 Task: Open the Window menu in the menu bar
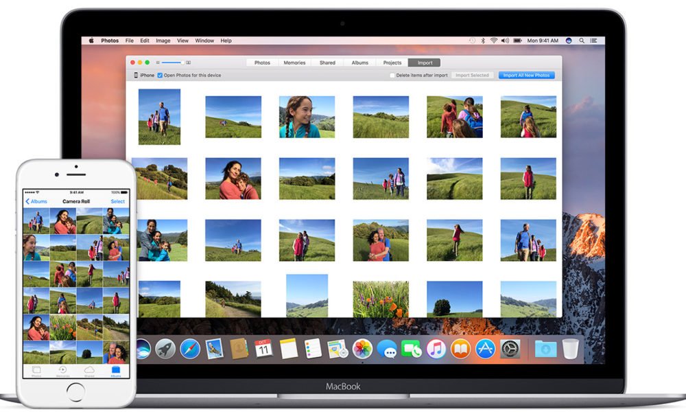(x=204, y=41)
